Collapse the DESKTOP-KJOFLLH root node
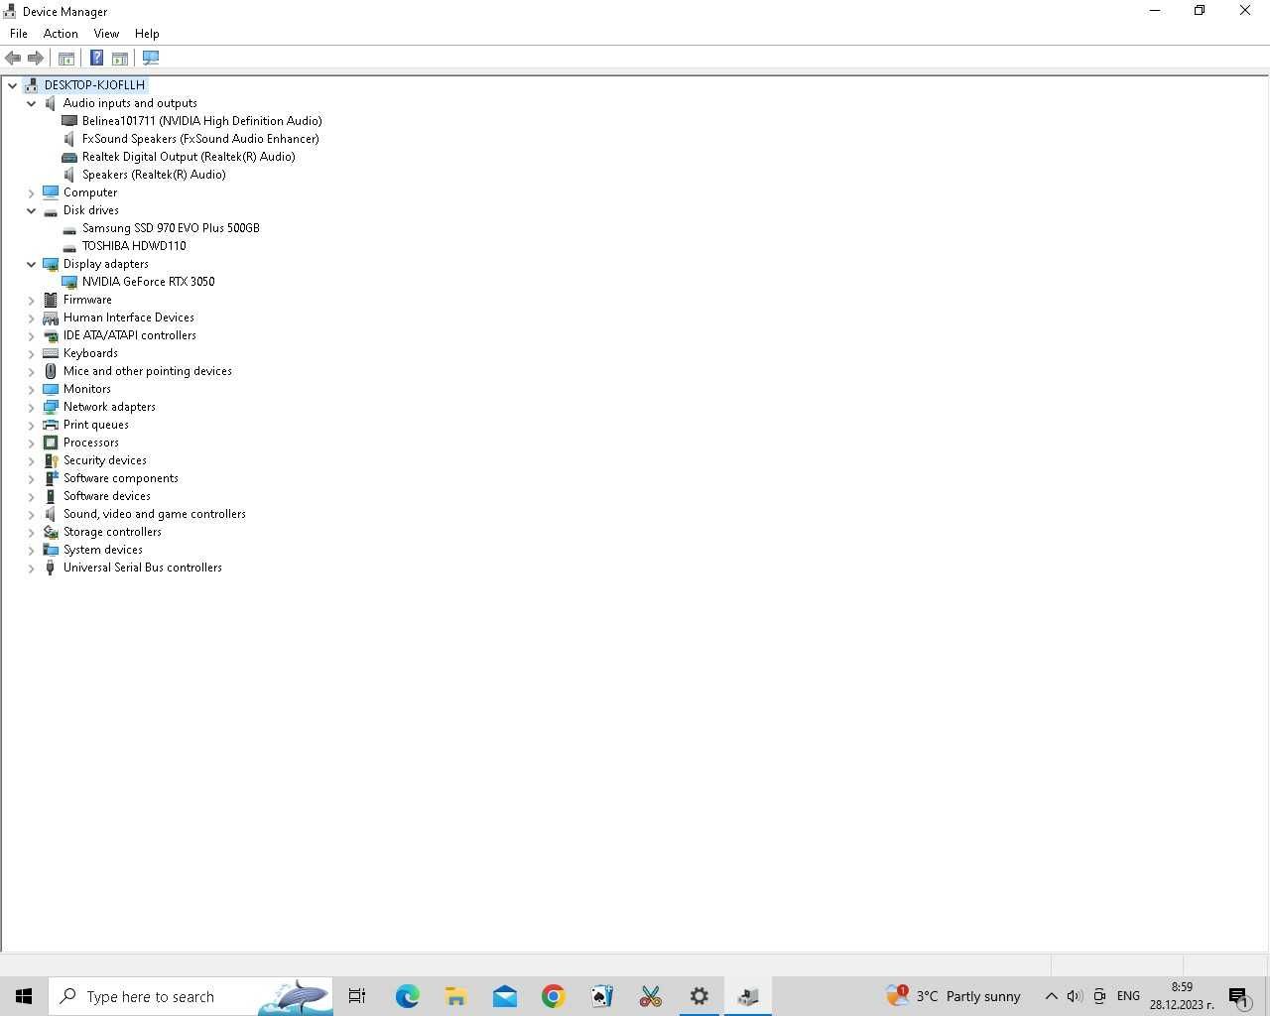Viewport: 1270px width, 1016px height. [x=12, y=85]
